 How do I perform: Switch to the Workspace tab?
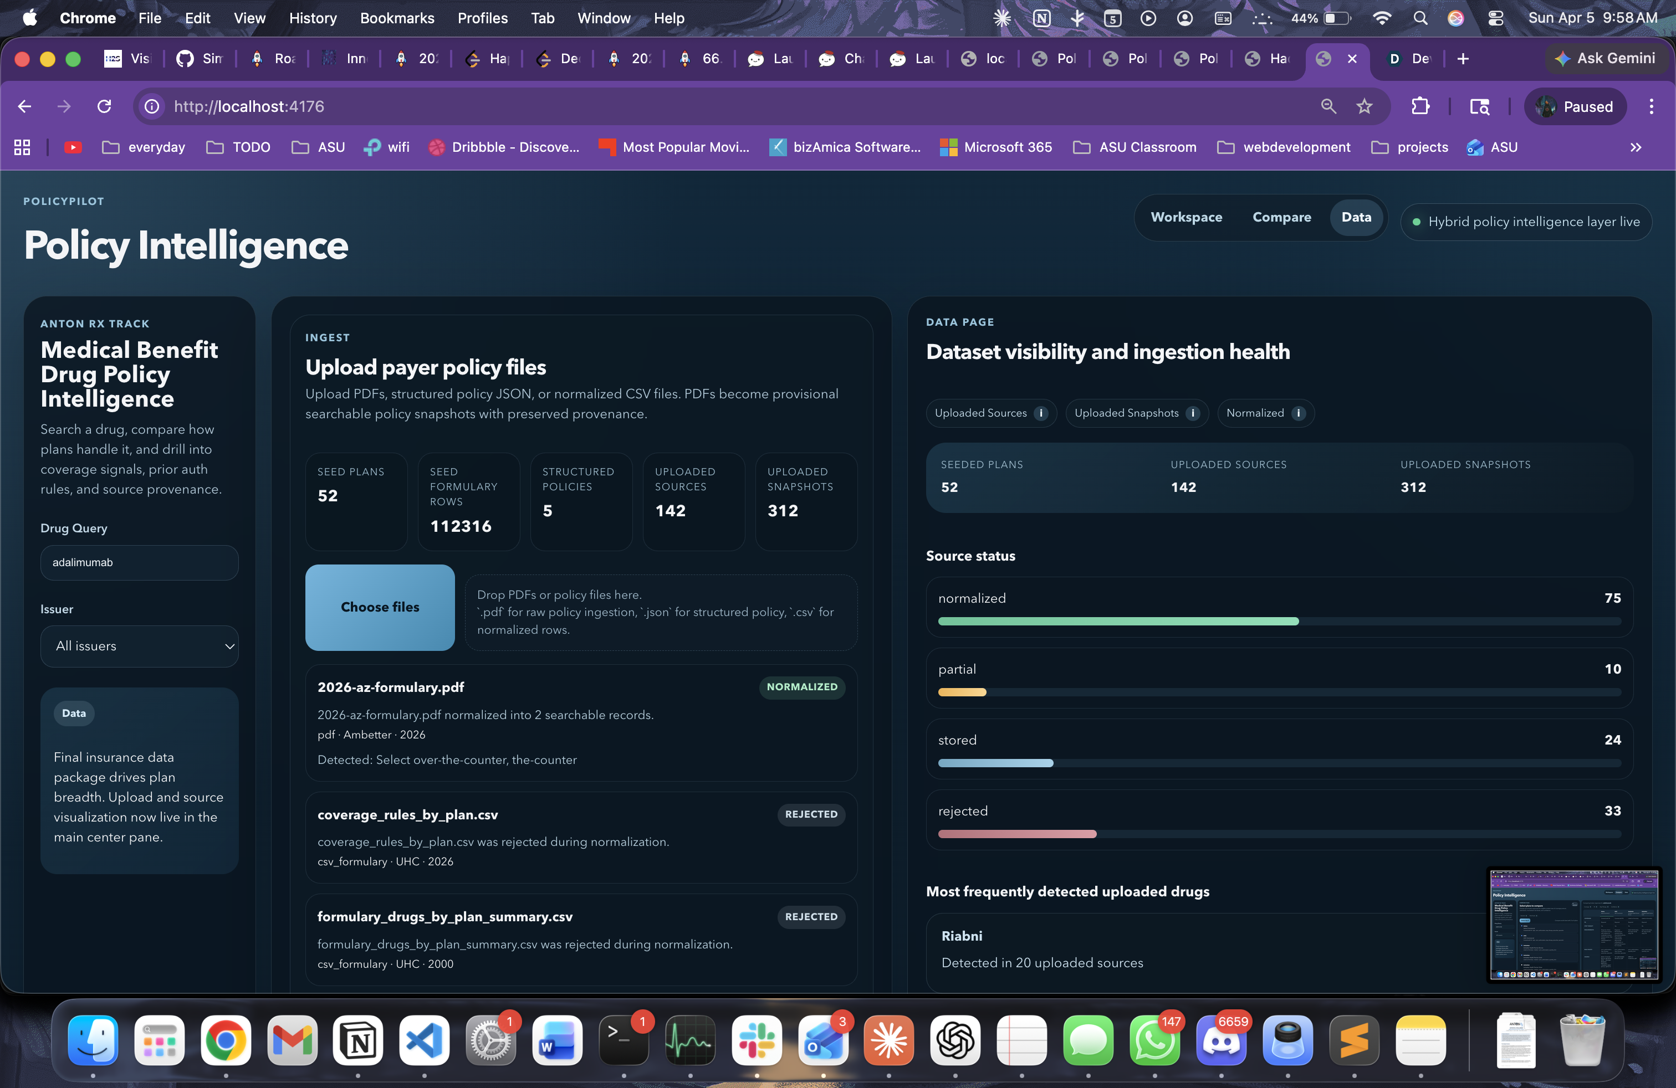pyautogui.click(x=1186, y=218)
